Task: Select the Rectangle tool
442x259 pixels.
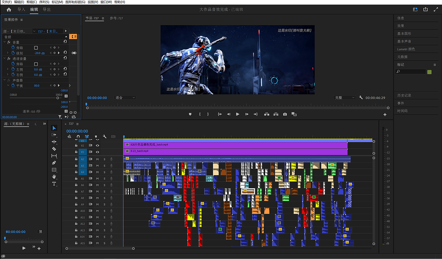Action: 54,170
